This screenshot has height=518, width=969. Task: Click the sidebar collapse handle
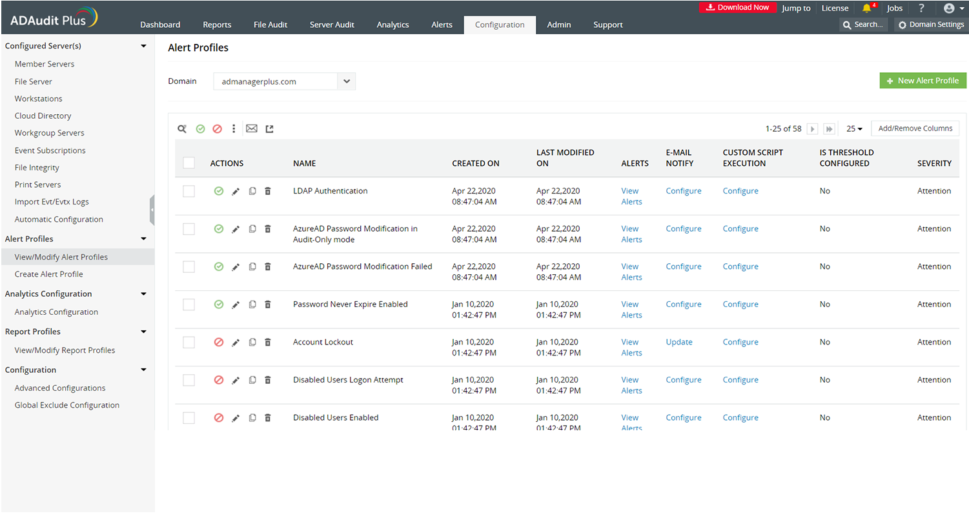coord(152,210)
